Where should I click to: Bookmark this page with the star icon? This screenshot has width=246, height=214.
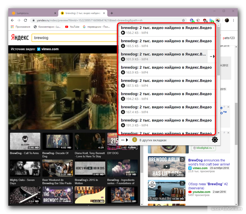click(x=183, y=20)
